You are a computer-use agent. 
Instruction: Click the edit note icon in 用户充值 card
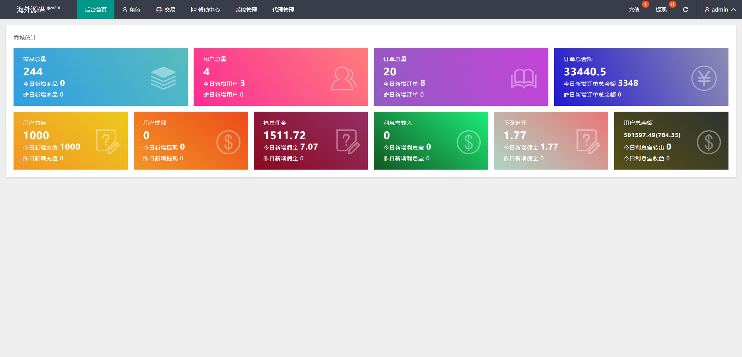click(107, 142)
